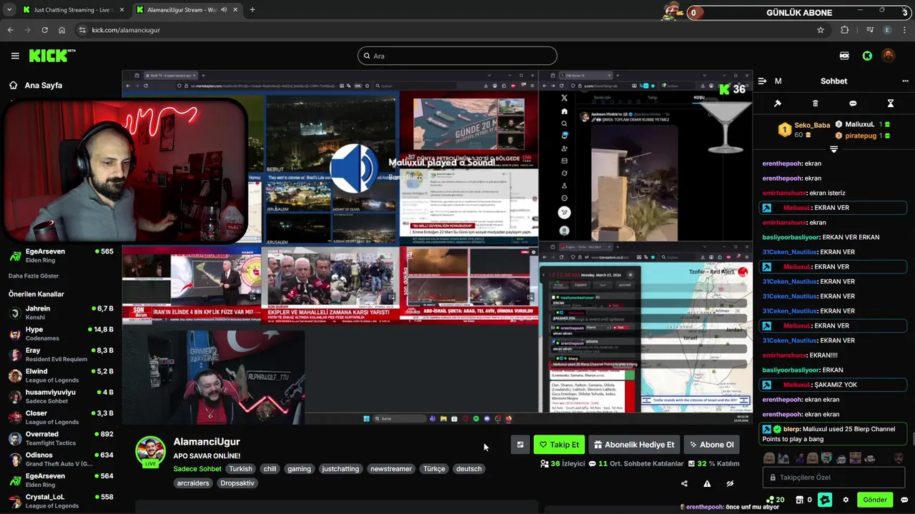915x514 pixels.
Task: Open Sadece Sohbet category link
Action: tap(197, 469)
